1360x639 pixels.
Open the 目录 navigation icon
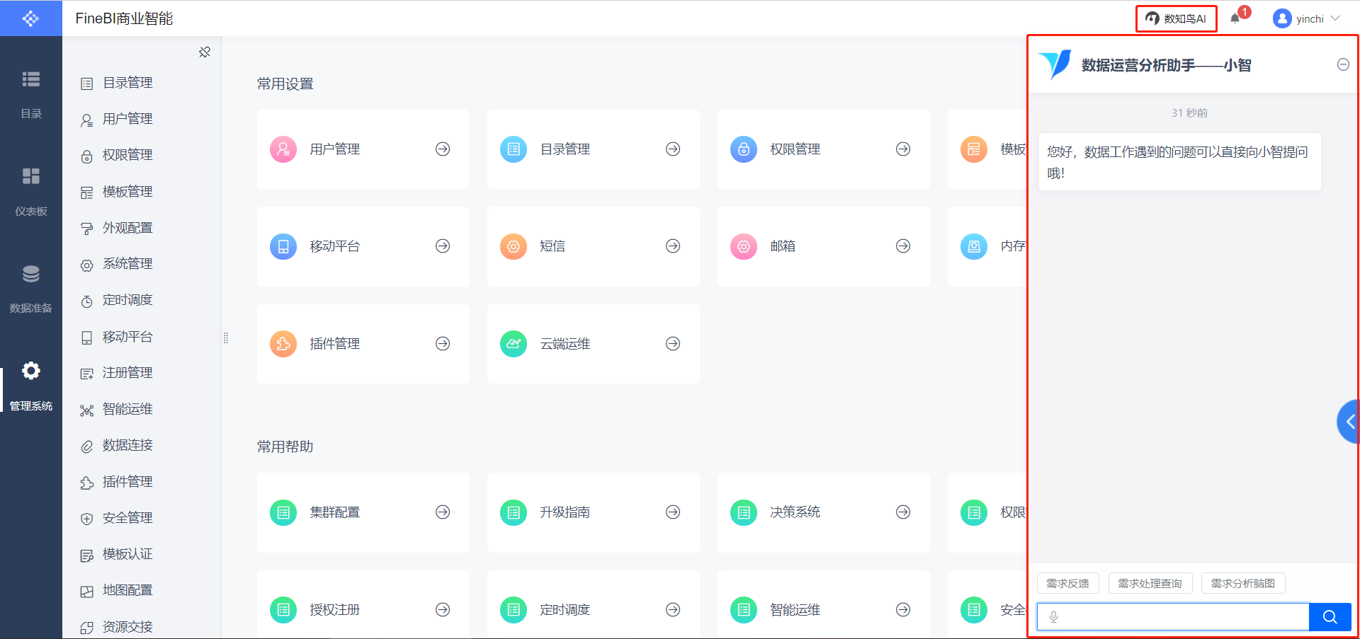tap(31, 93)
